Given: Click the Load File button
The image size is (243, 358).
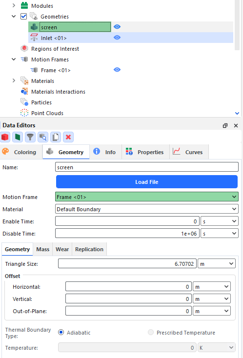Looking at the screenshot, I should (147, 182).
